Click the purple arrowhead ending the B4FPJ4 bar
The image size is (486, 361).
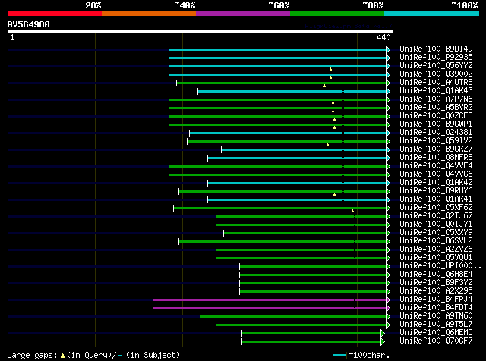[388, 300]
